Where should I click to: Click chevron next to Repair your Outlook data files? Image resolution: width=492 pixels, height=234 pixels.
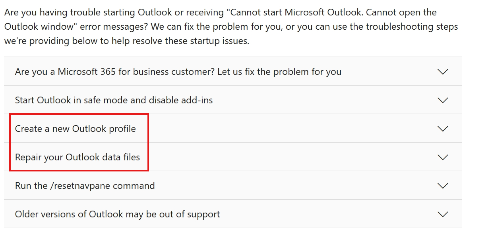coord(442,157)
